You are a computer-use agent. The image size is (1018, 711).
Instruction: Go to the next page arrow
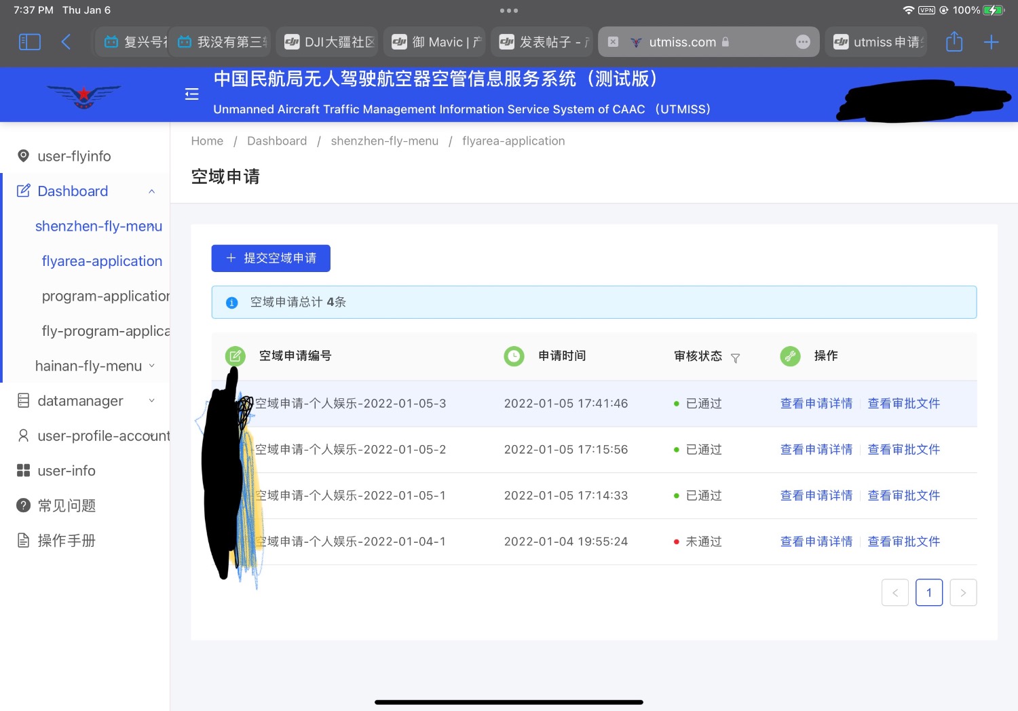coord(963,592)
